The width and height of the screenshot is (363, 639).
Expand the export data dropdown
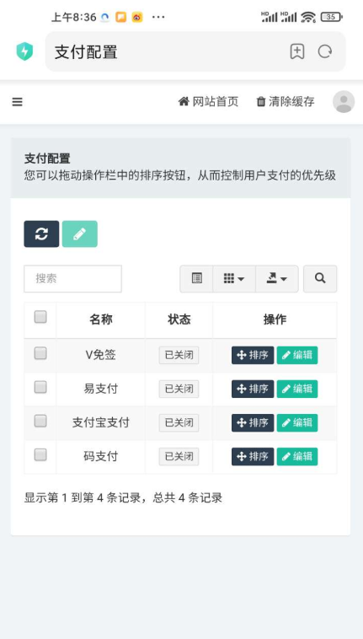(x=277, y=279)
